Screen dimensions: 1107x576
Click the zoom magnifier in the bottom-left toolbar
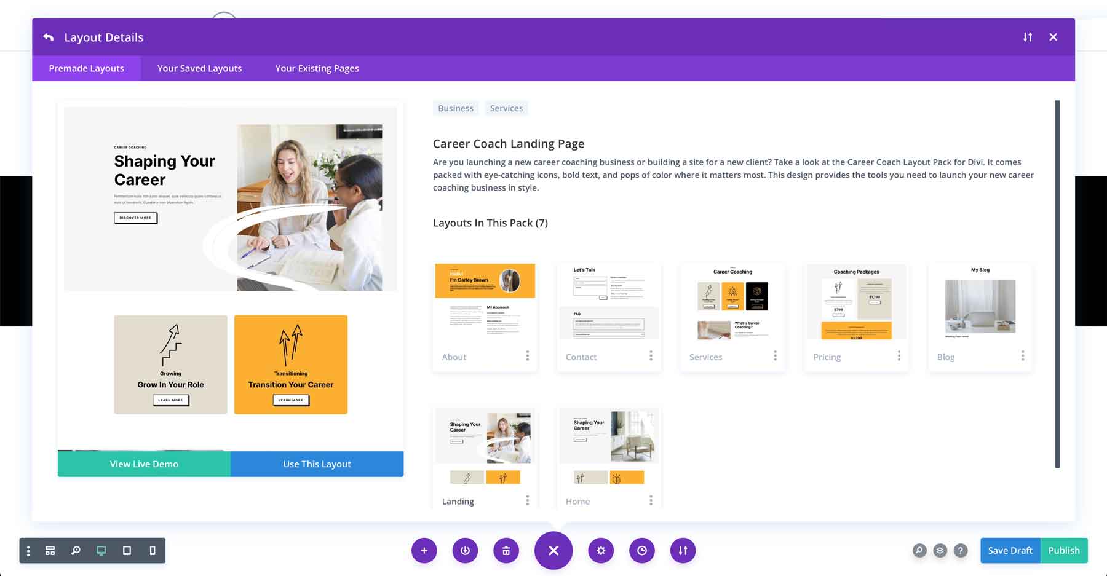[x=76, y=550]
